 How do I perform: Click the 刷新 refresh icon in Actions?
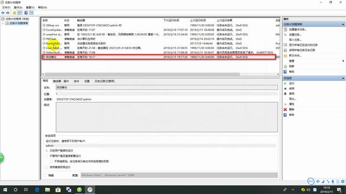[285, 66]
